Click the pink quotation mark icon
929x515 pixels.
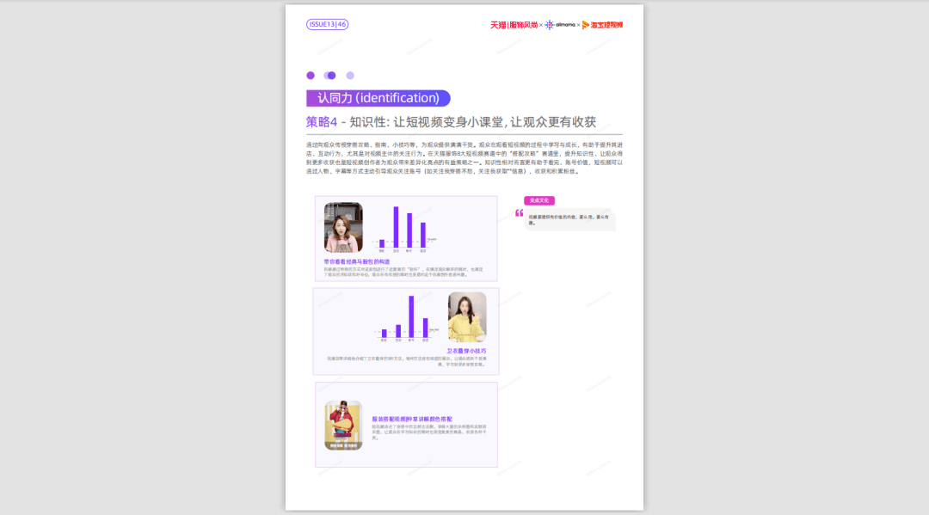click(x=519, y=213)
